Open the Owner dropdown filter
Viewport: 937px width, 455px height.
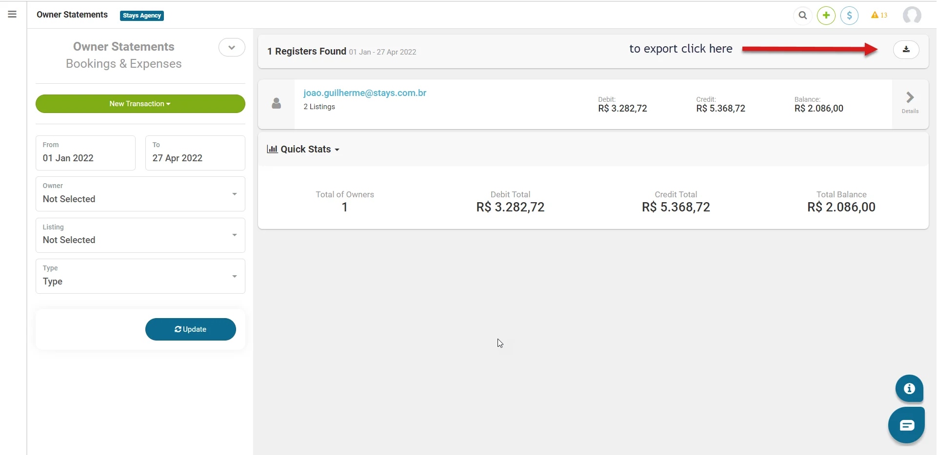(x=140, y=194)
